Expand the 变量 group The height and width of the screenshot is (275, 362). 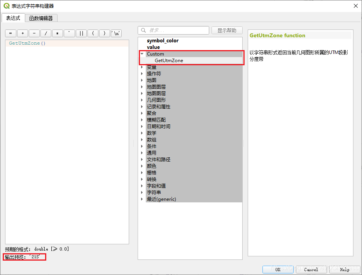pyautogui.click(x=142, y=67)
